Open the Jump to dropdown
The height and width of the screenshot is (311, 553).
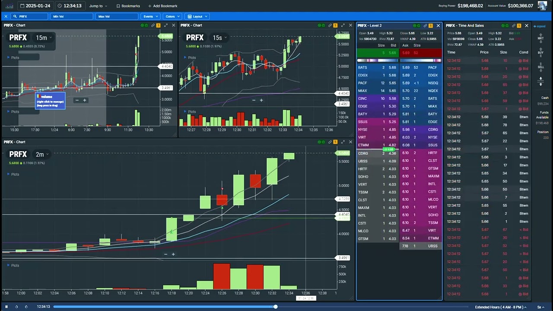pyautogui.click(x=98, y=6)
